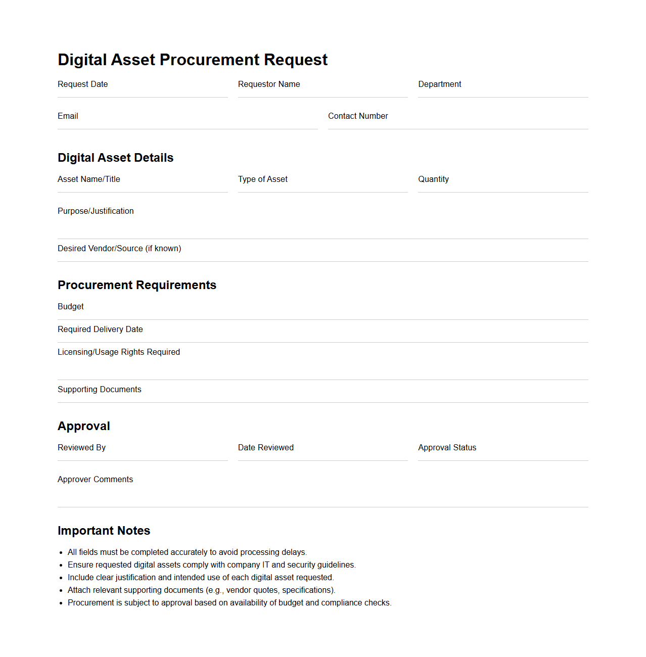Click the Important Notes heading
Image resolution: width=646 pixels, height=657 pixels.
[104, 531]
